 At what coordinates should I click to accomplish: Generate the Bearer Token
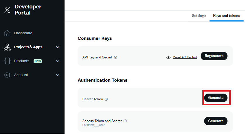pos(216,98)
